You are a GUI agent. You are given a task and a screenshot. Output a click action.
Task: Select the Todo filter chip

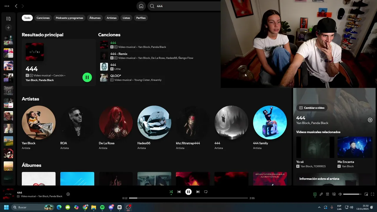[27, 18]
